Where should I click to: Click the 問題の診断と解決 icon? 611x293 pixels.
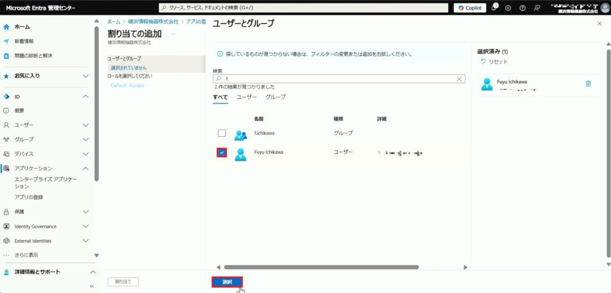click(6, 55)
